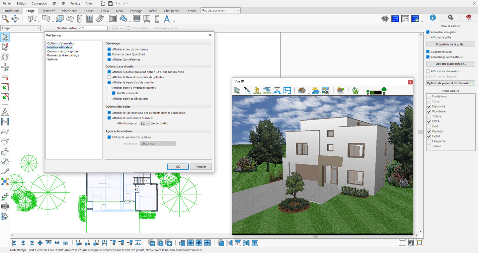Uncheck Afficher écran de bienvenue

point(109,49)
